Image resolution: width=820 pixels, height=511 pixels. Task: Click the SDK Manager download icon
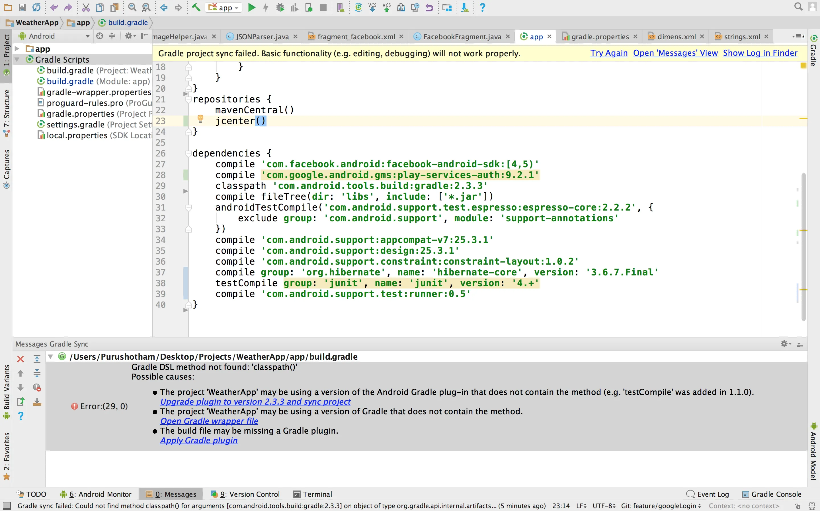pyautogui.click(x=465, y=7)
